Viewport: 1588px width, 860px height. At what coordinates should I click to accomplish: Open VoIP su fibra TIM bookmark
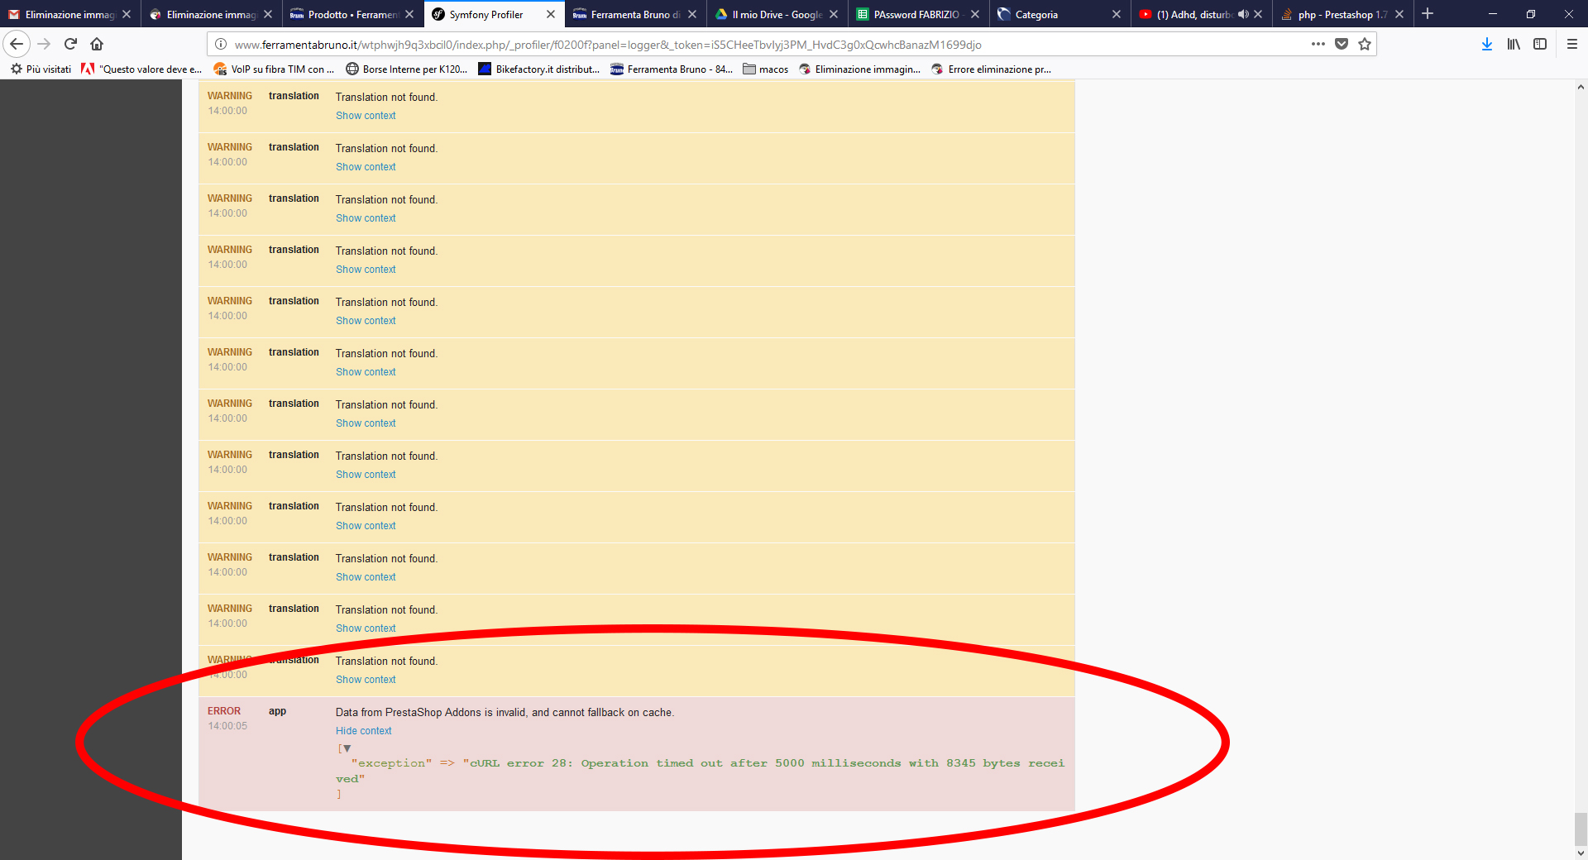pos(274,69)
